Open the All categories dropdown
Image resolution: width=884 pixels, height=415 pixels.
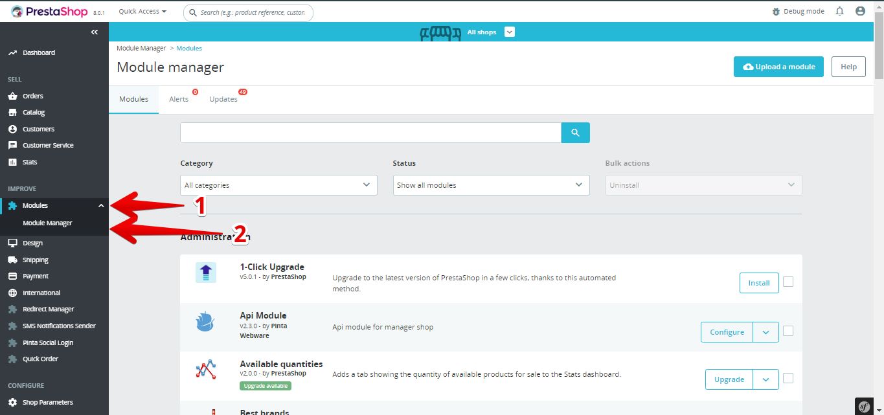(x=278, y=185)
